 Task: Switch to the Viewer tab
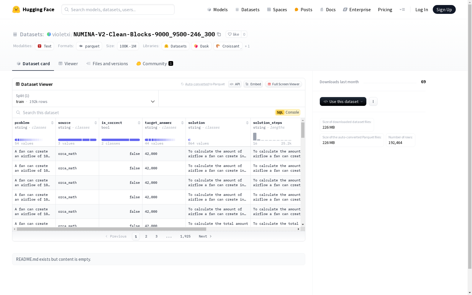coord(68,64)
